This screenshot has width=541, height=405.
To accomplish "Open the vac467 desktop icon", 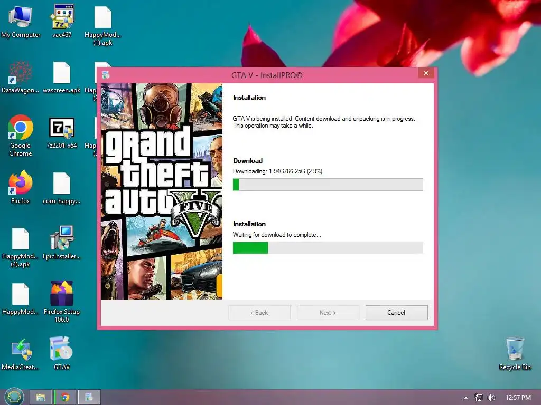I will tap(62, 21).
